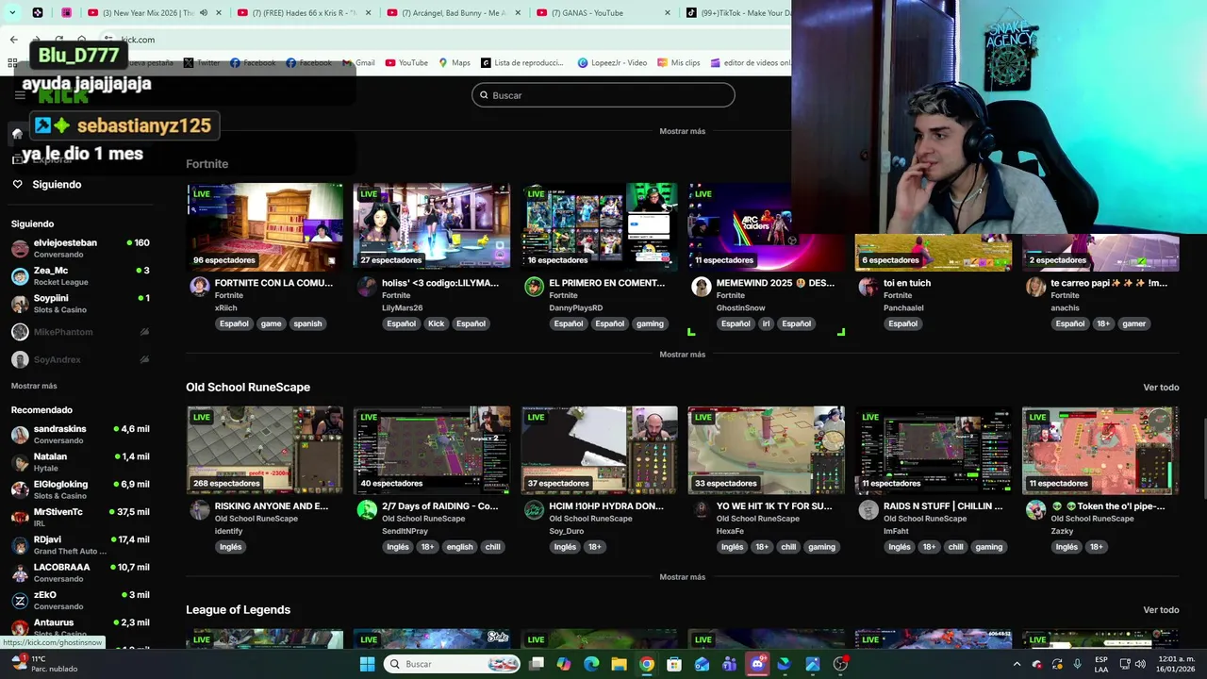Expand Fortnite row with Mostrar más
Viewport: 1207px width, 679px height.
(x=683, y=355)
